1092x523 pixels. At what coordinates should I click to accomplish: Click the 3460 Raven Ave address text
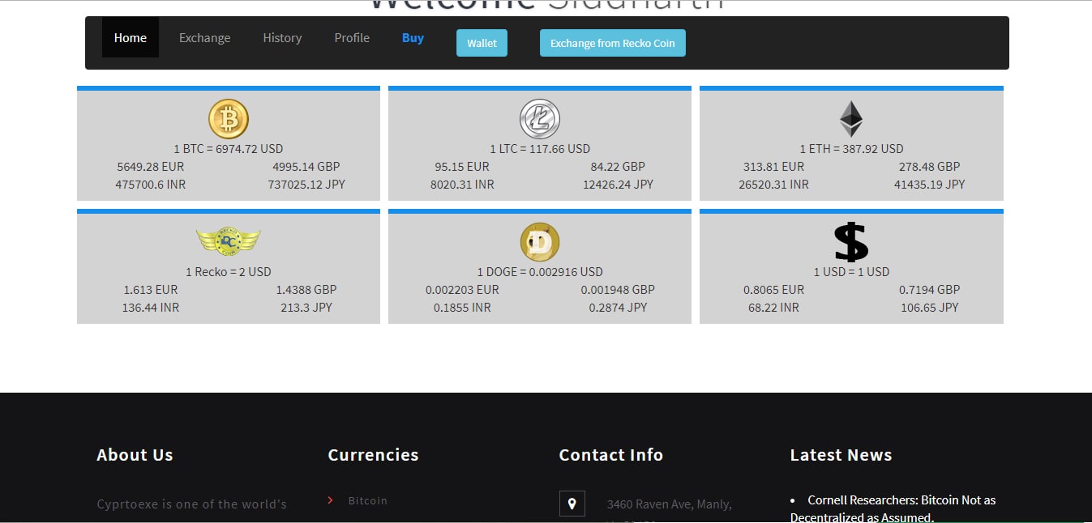[670, 504]
